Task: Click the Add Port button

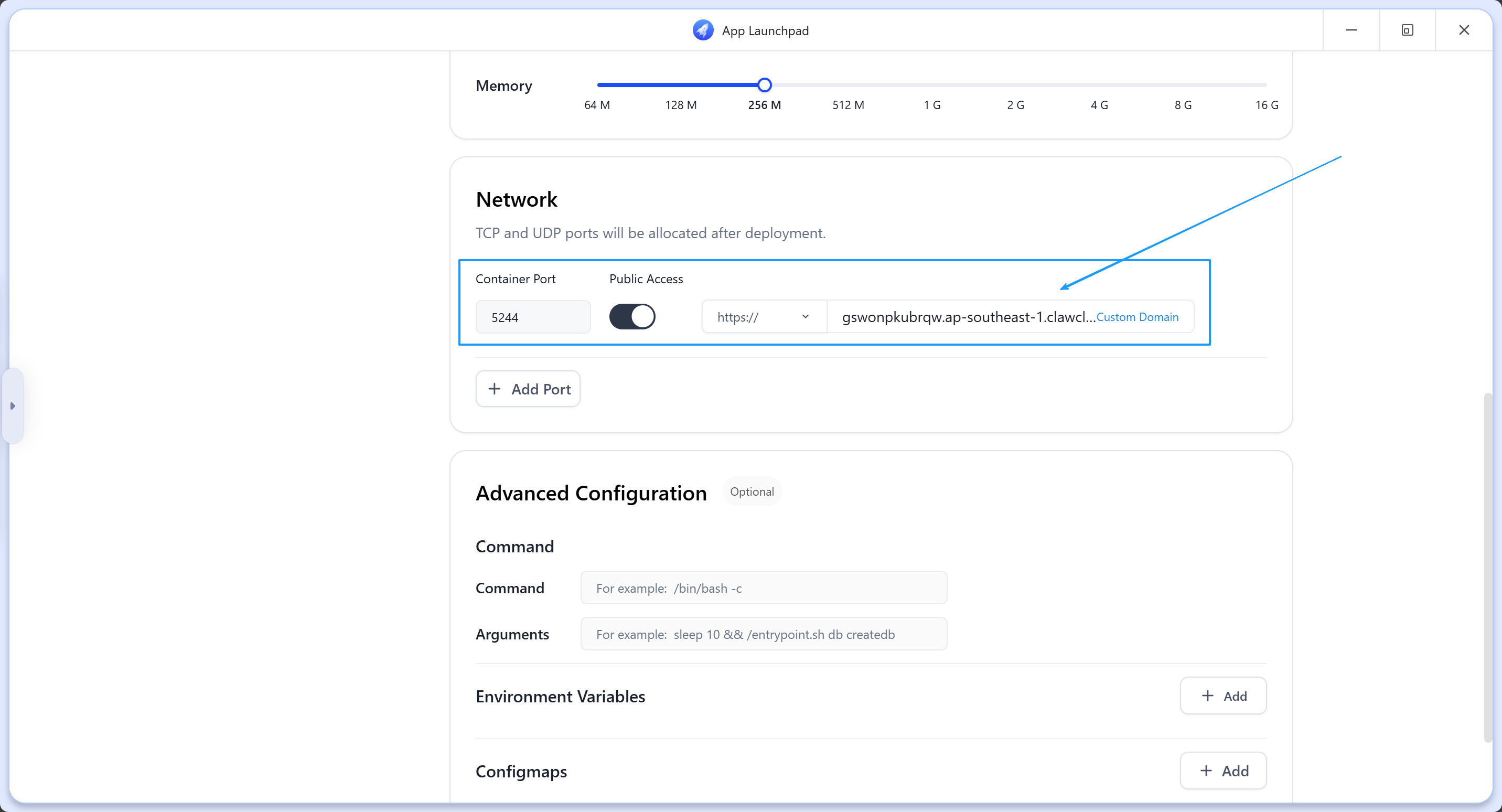Action: click(x=528, y=389)
